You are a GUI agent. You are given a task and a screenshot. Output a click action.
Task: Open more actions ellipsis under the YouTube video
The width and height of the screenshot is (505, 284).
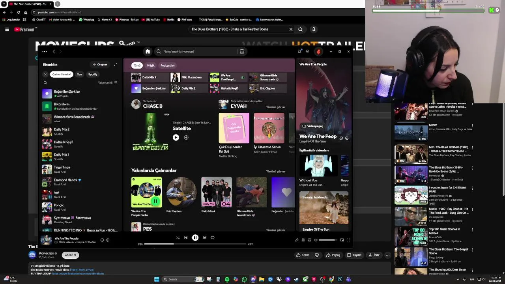click(388, 255)
